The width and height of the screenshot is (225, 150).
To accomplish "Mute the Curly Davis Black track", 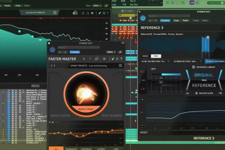I will click(13, 95).
